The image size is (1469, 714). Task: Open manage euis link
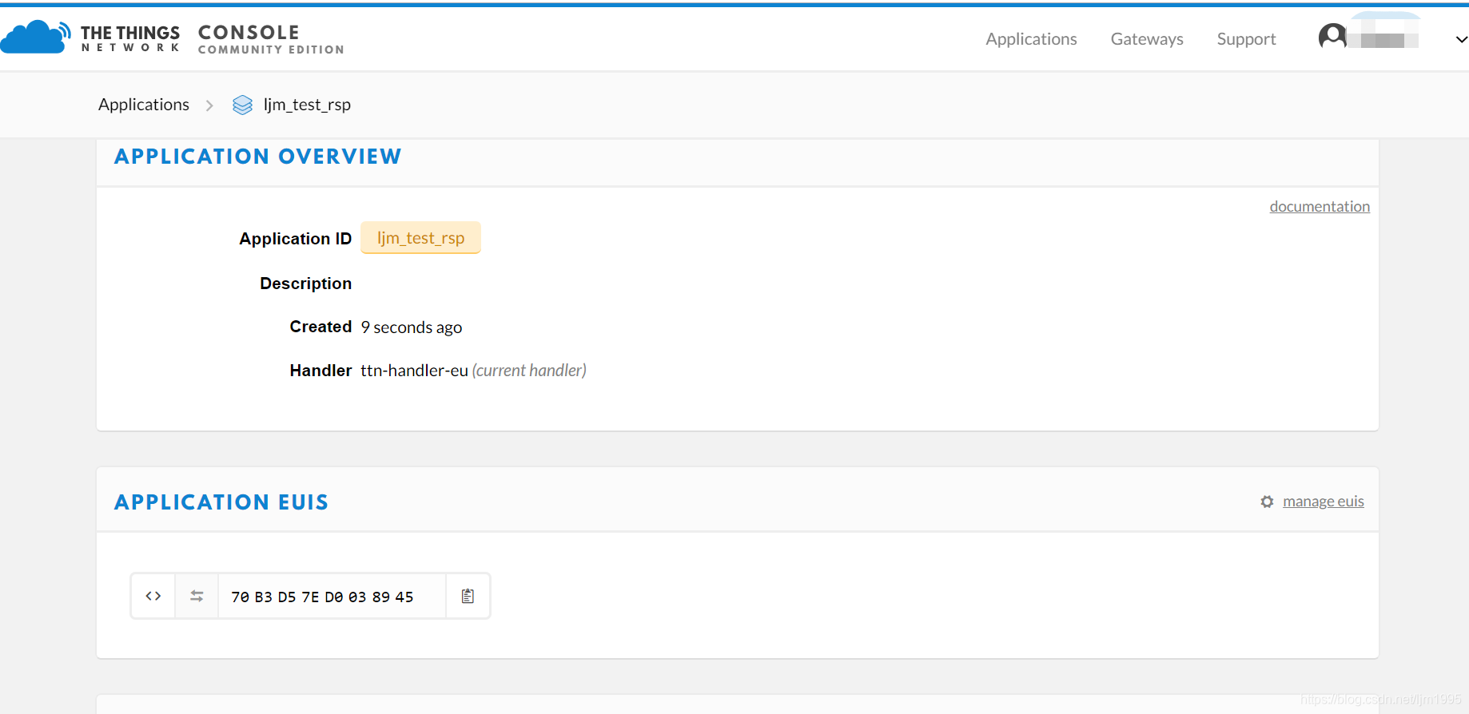[1323, 501]
